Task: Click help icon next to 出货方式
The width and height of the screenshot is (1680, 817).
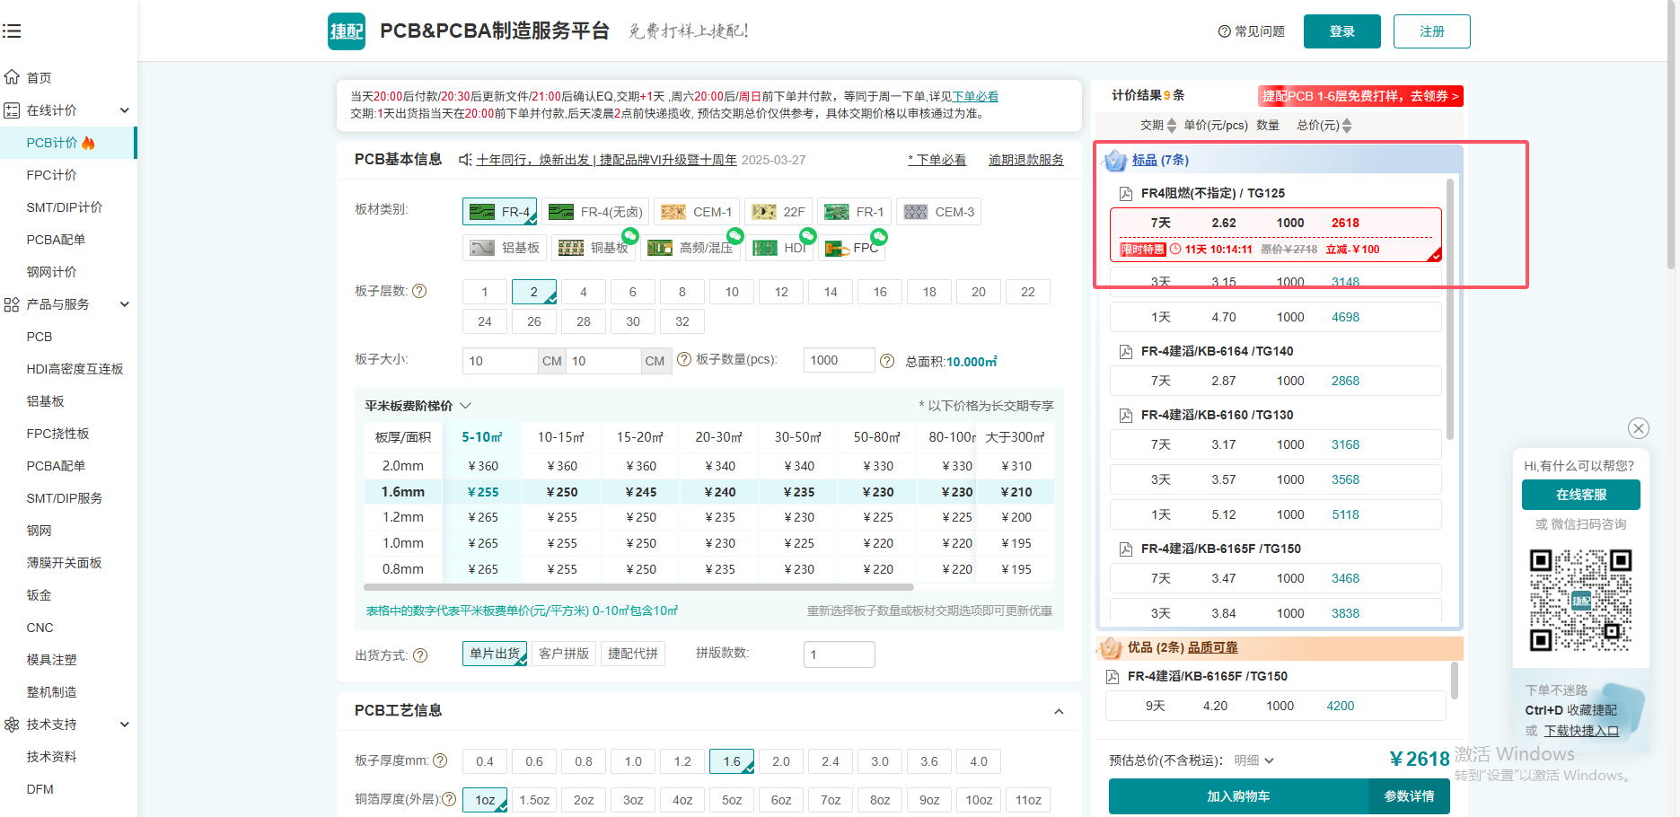Action: 420,655
